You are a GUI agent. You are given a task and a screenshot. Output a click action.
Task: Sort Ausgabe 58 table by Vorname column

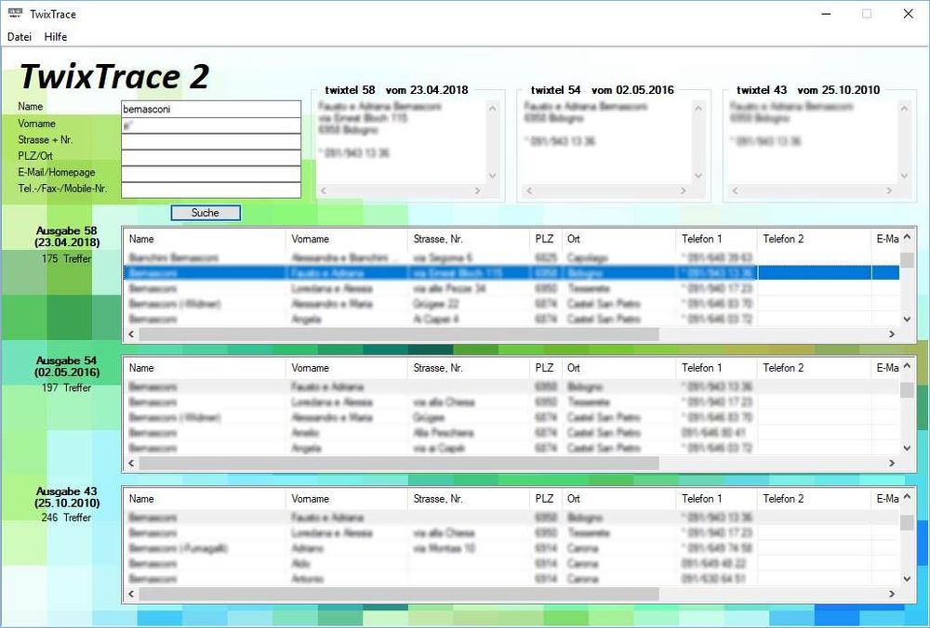346,240
